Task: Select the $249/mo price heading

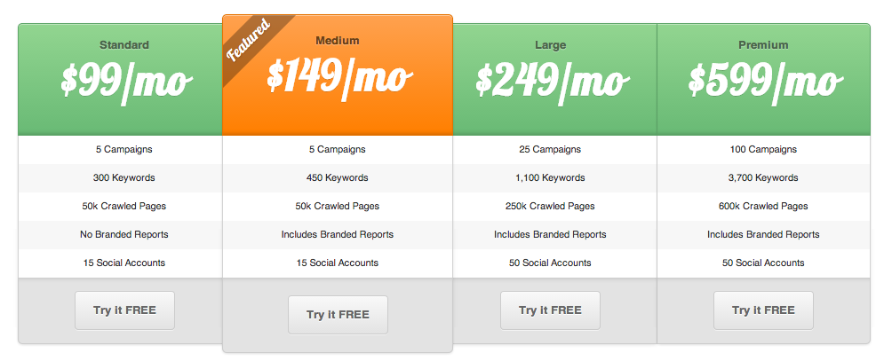Action: 551,82
